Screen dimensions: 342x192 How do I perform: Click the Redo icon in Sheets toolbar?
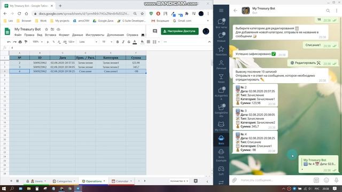pos(14,42)
